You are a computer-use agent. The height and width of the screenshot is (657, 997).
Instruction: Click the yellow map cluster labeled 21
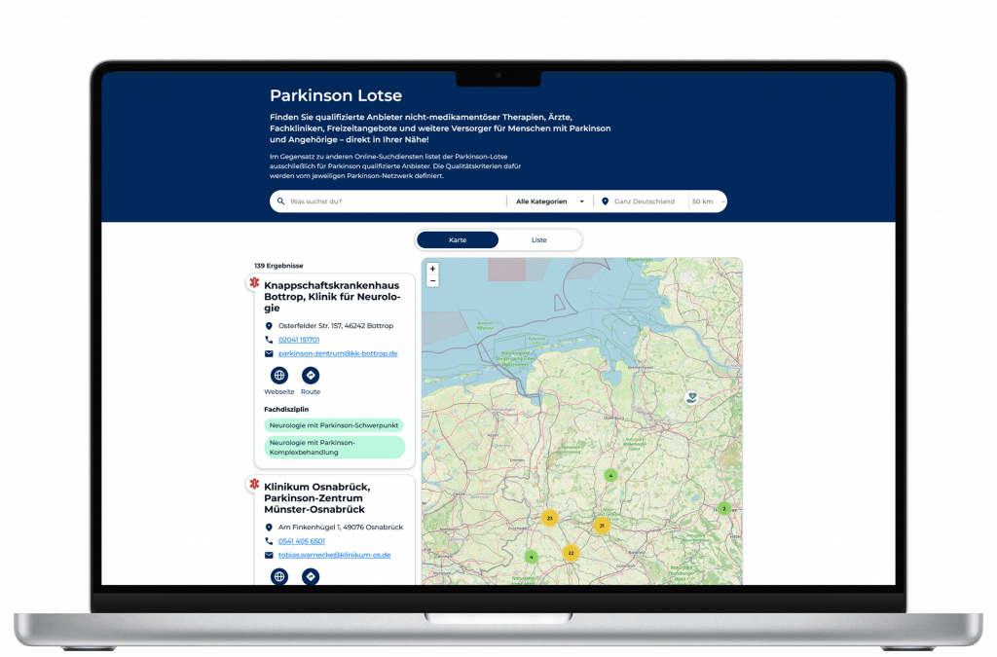(x=602, y=526)
